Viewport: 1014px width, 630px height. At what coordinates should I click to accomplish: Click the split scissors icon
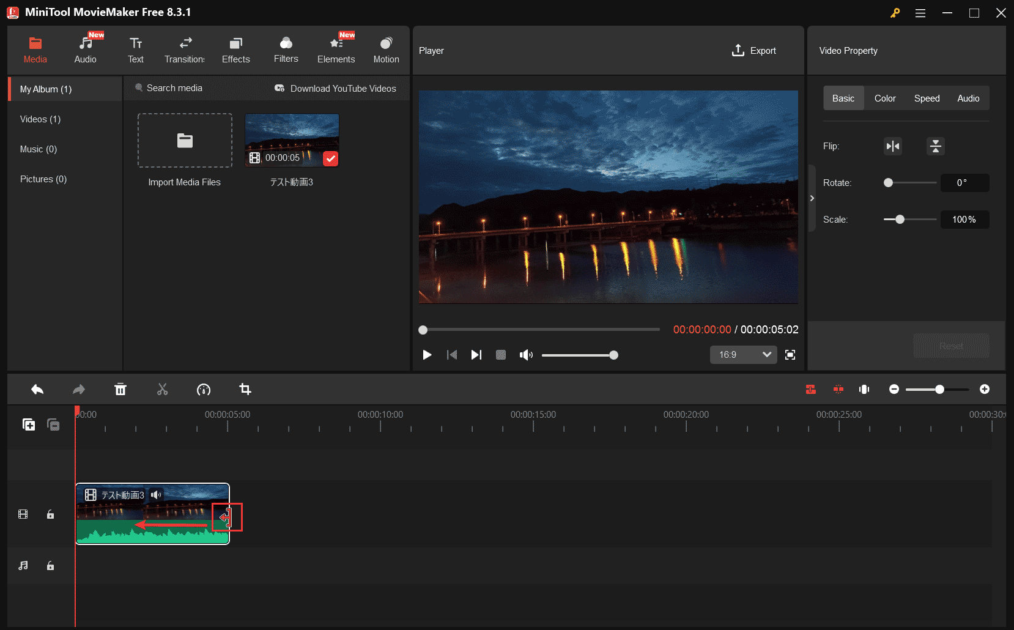point(162,390)
